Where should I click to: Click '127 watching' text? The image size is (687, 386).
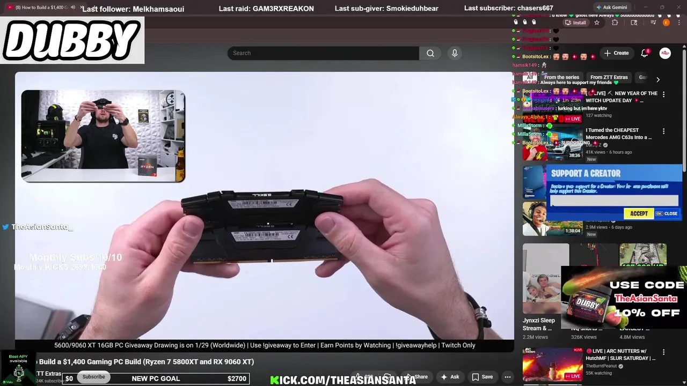coord(598,115)
